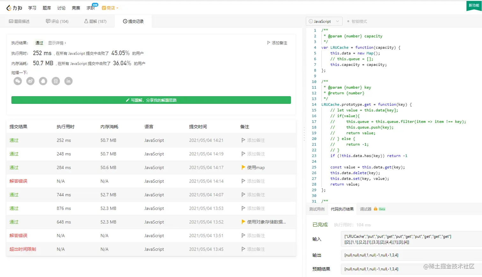Click orange flag beside 使用对象存储数据 note
The height and width of the screenshot is (277, 482).
point(243,222)
